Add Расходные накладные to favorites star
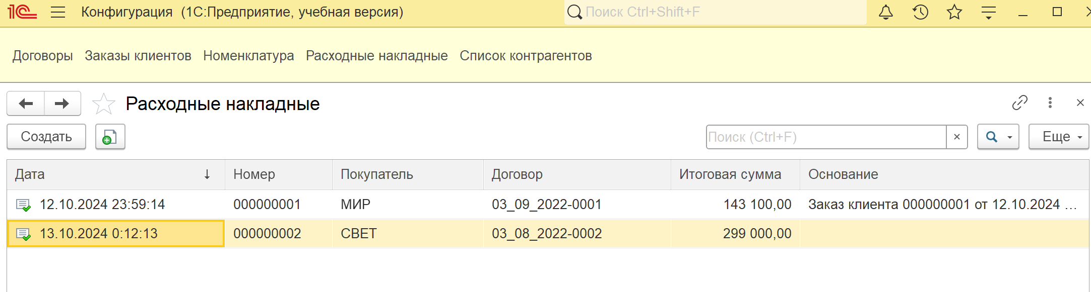1091x292 pixels. (x=104, y=104)
